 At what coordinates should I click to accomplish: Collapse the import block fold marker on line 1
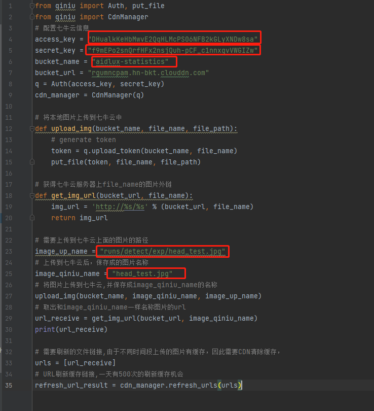(x=32, y=6)
